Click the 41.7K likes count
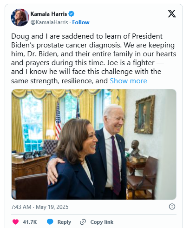Image resolution: width=183 pixels, height=228 pixels. (30, 222)
